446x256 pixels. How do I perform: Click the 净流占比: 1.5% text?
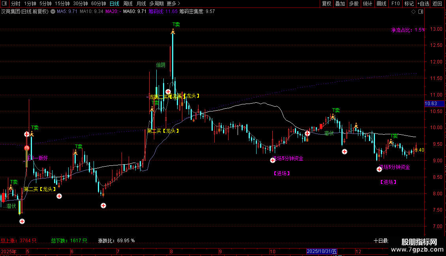click(408, 30)
